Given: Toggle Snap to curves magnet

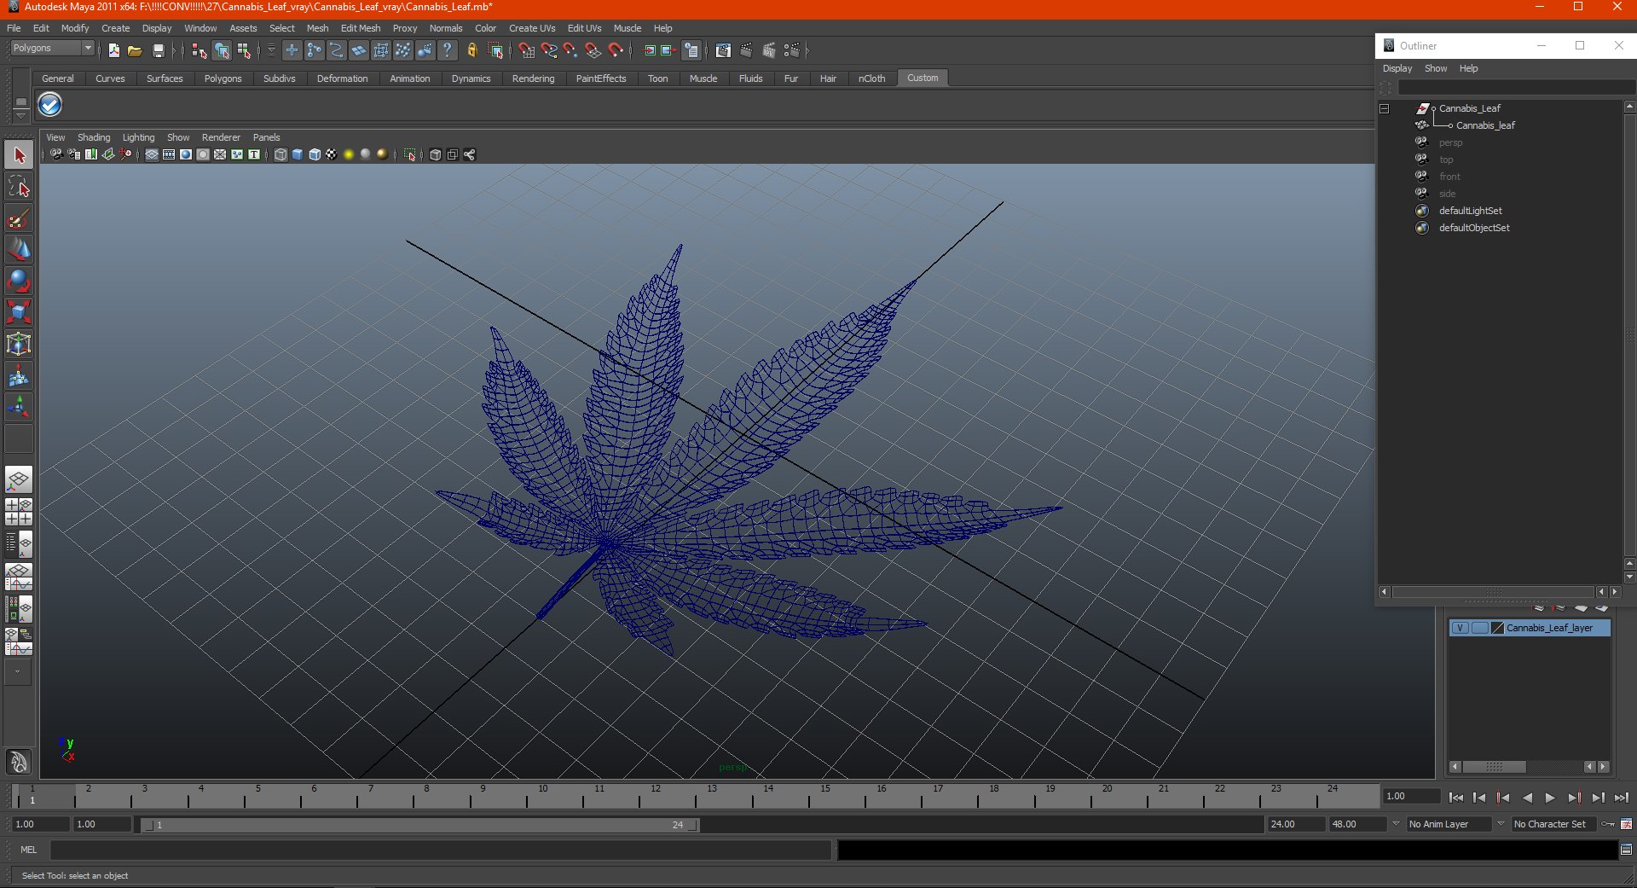Looking at the screenshot, I should coord(548,50).
